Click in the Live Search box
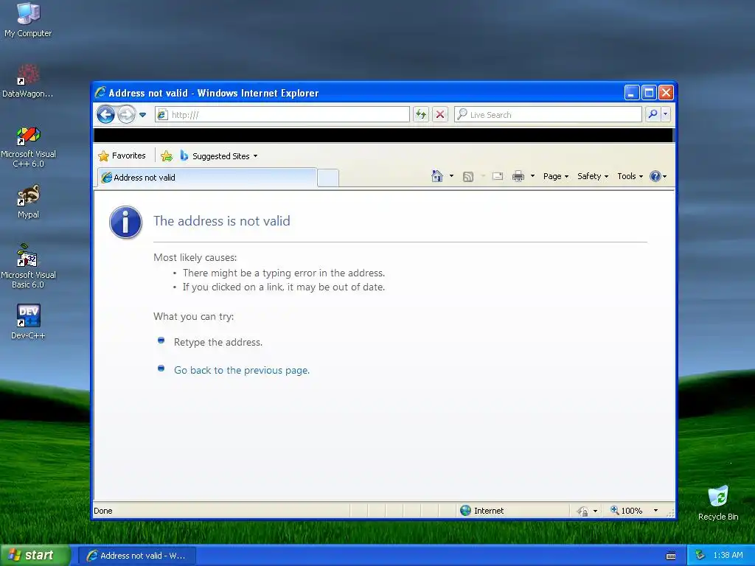This screenshot has width=755, height=566. [548, 114]
